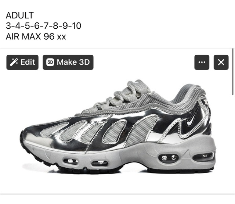Click the shoe's gray laces

[x=123, y=95]
